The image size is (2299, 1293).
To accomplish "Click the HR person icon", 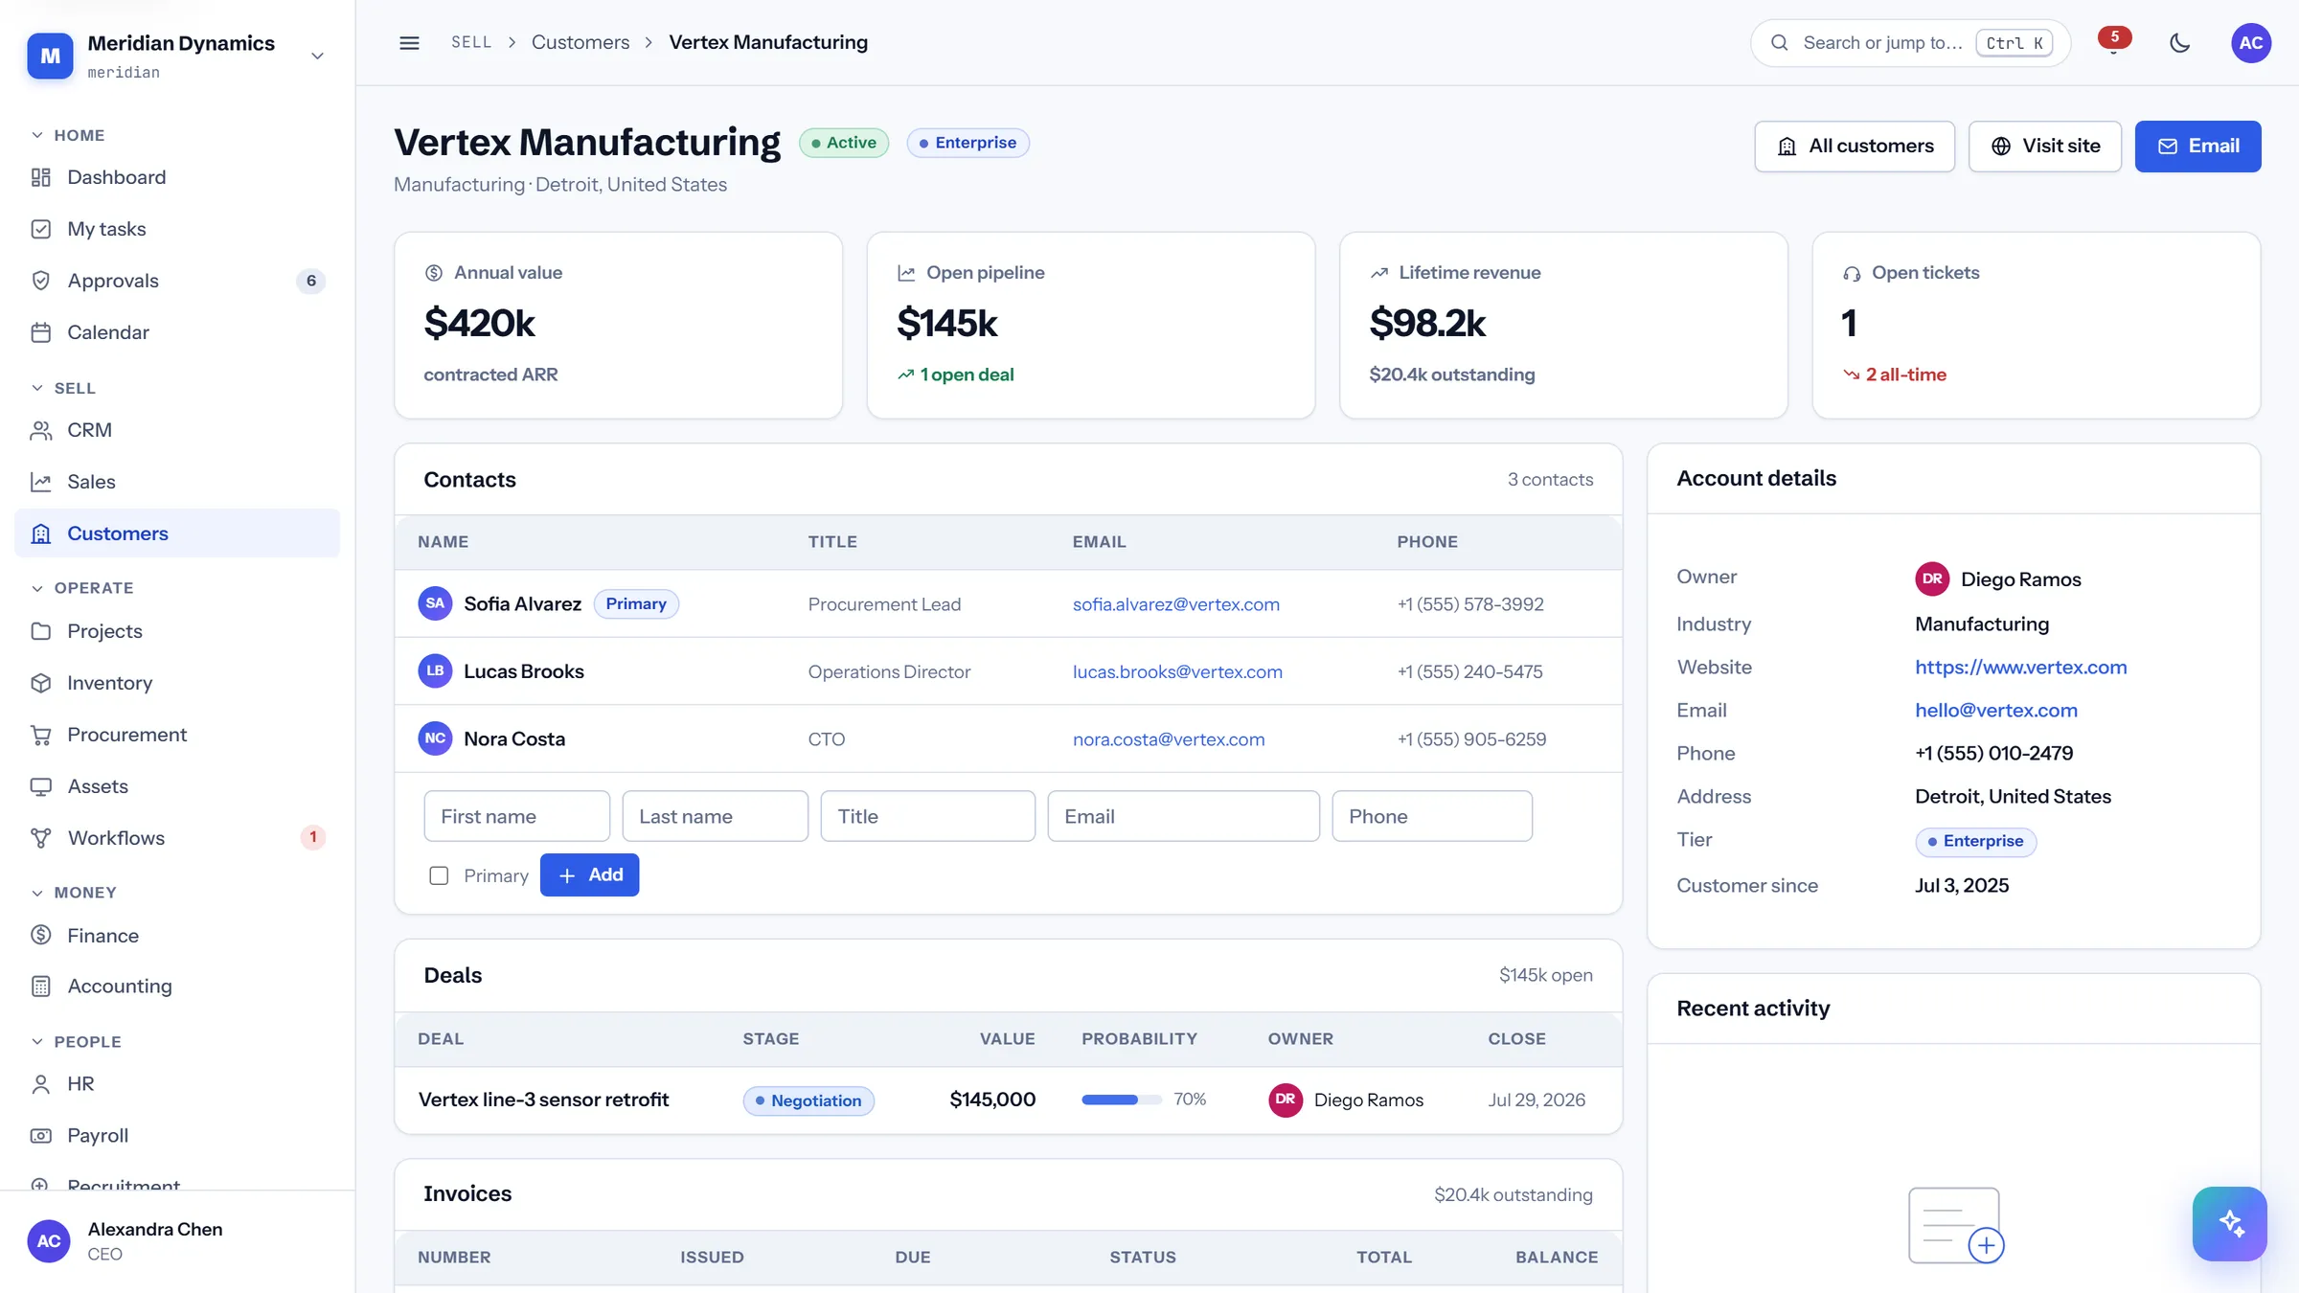I will tap(41, 1084).
